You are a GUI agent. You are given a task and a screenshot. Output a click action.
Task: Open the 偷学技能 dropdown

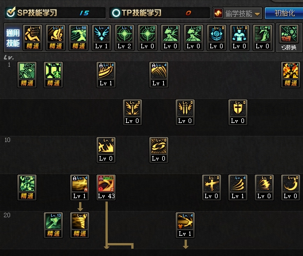(x=237, y=13)
